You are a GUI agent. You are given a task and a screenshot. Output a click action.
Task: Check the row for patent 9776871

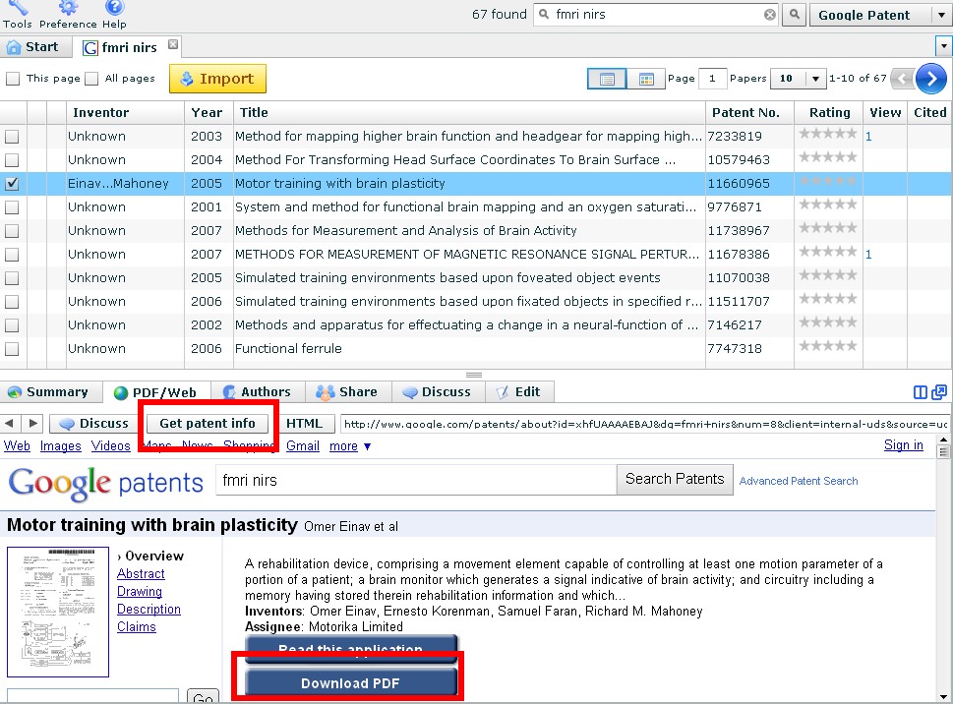pos(12,207)
